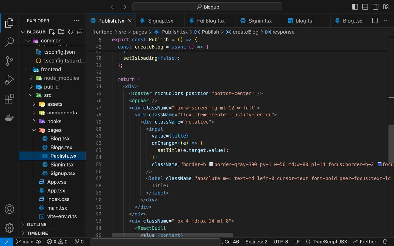This screenshot has height=246, width=394.
Task: Refresh the Explorer file tree
Action: (x=70, y=32)
